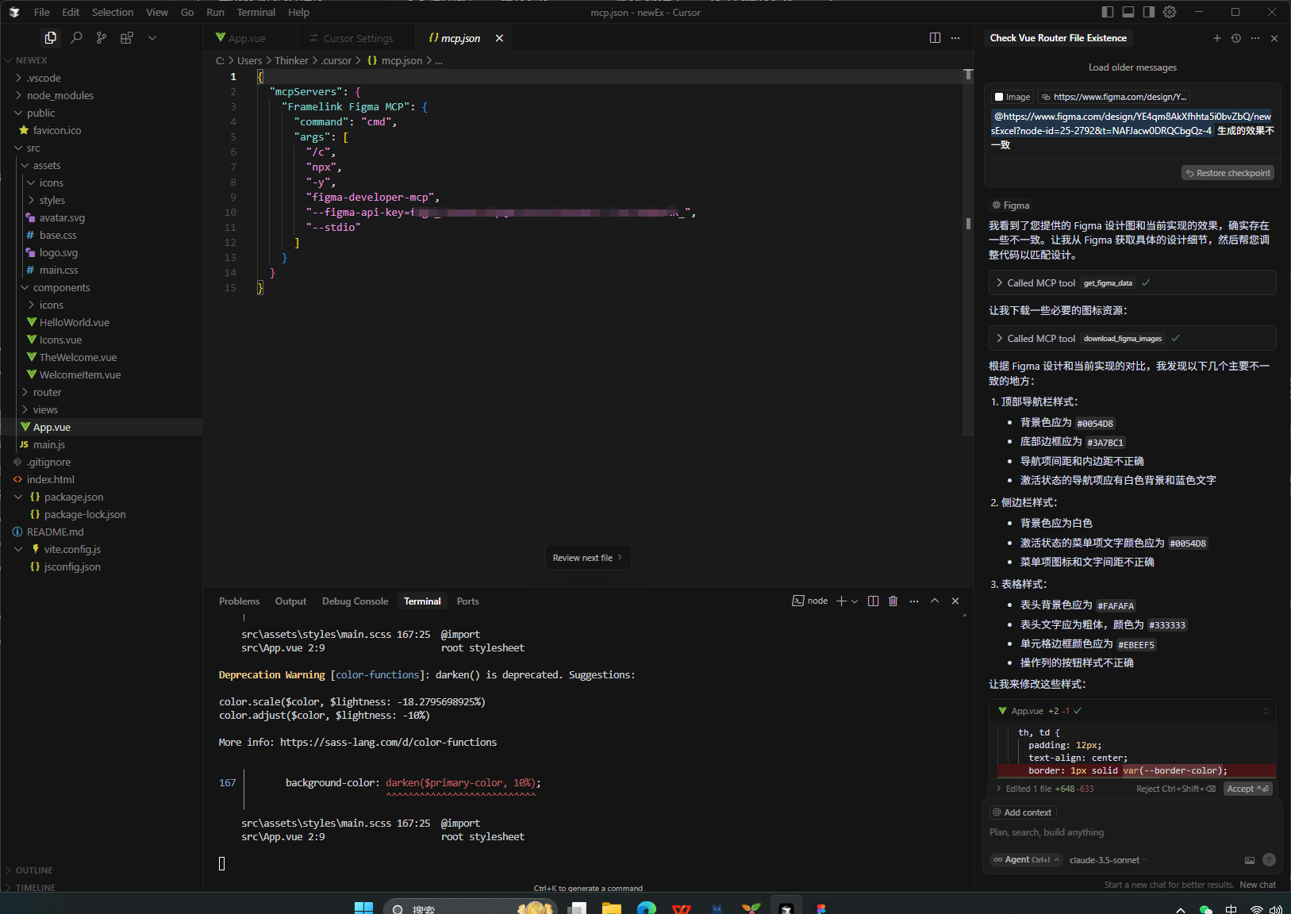The image size is (1291, 914).
Task: Show more sidebar views chevron
Action: [152, 37]
